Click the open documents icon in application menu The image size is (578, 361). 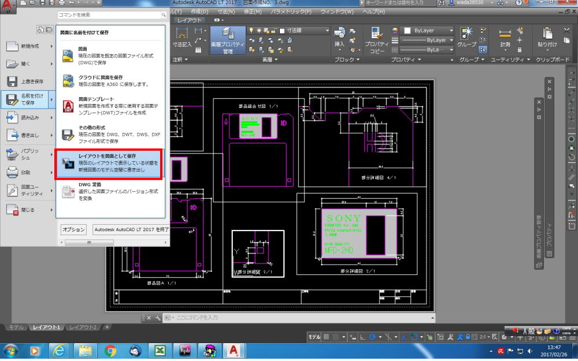coord(49,29)
